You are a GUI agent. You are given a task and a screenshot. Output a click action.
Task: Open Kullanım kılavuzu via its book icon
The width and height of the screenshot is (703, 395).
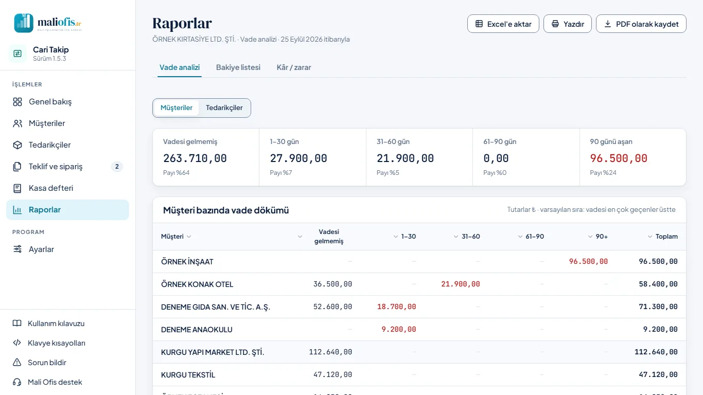tap(17, 324)
